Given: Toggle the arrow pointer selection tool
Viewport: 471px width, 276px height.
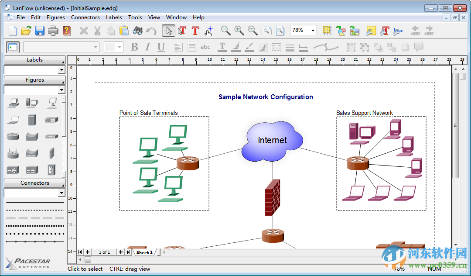Looking at the screenshot, I should (168, 31).
